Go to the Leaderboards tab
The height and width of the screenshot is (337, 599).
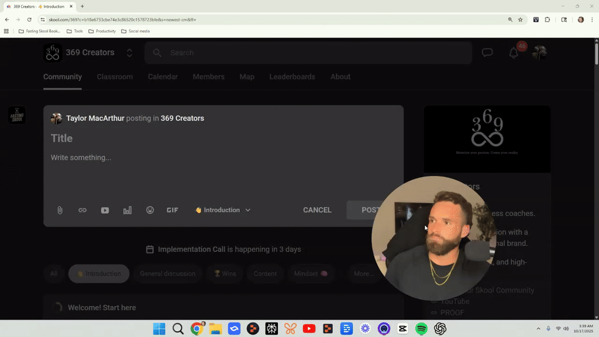point(292,77)
